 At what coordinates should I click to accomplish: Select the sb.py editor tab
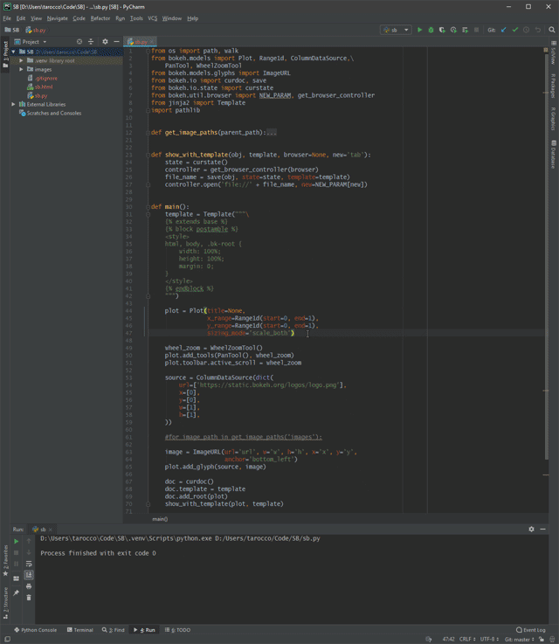[140, 42]
